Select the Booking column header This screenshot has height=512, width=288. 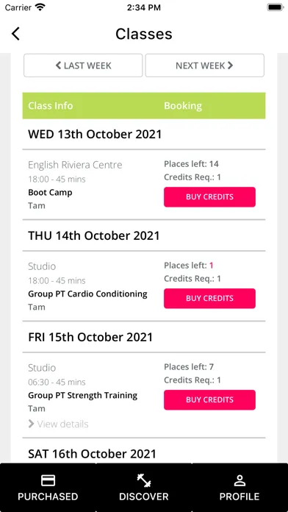coord(183,106)
